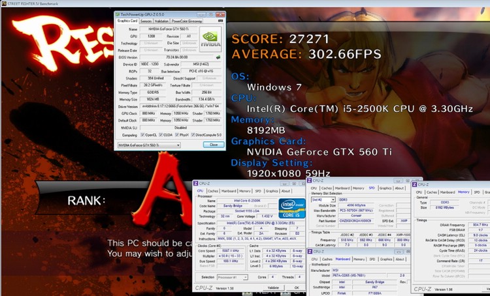The image size is (490, 296).
Task: Select Graphics tab in the SPD CPU-Z window
Action: (x=385, y=188)
